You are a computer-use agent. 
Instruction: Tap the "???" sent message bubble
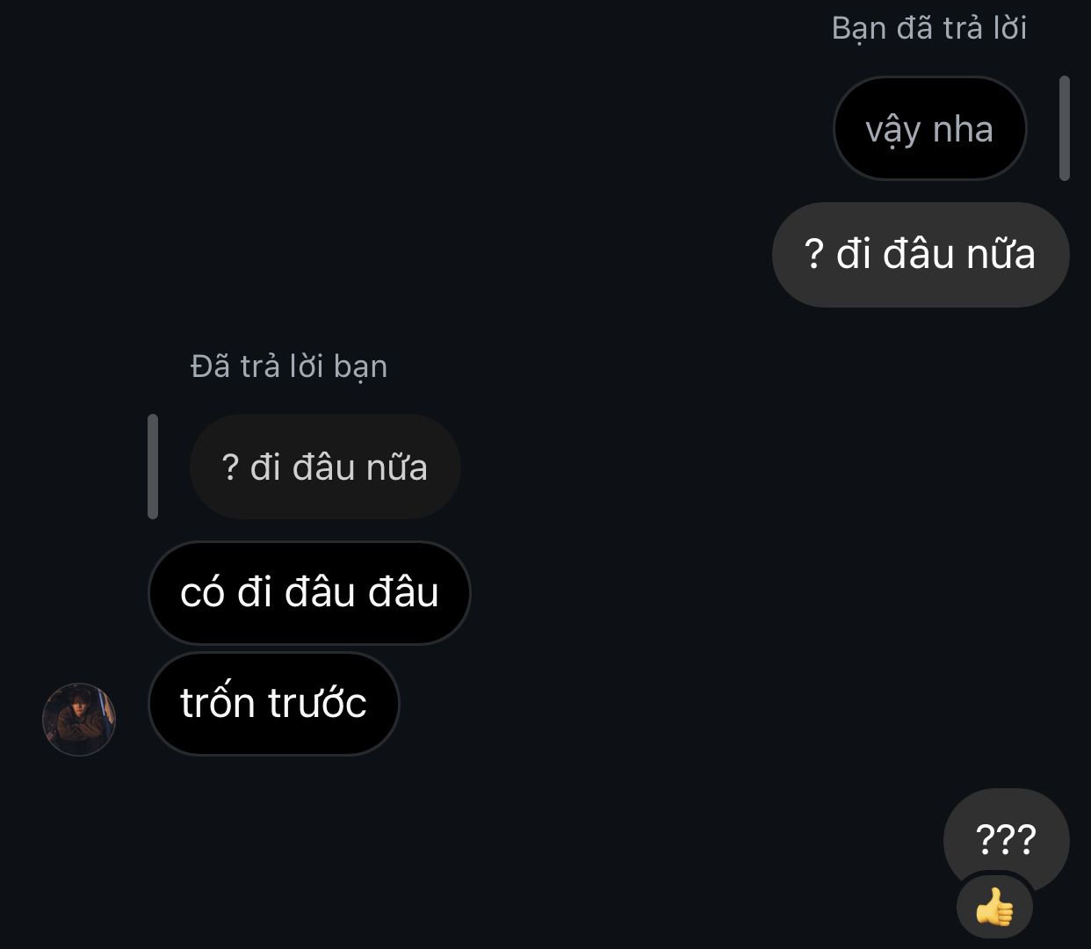coord(1007,840)
